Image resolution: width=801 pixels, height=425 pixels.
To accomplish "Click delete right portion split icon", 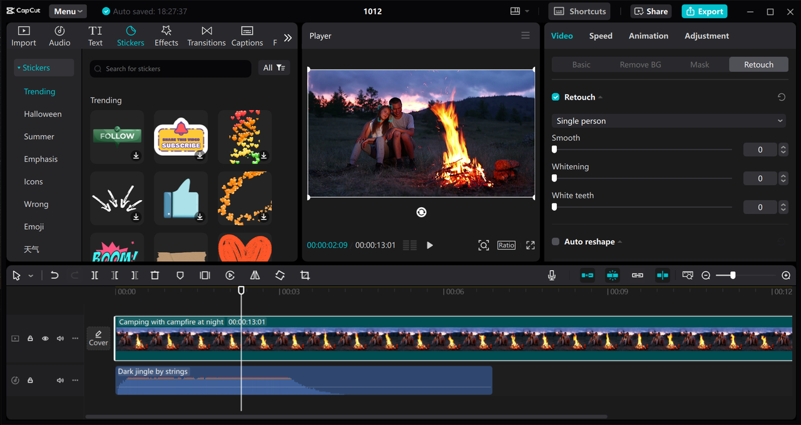I will coord(135,275).
